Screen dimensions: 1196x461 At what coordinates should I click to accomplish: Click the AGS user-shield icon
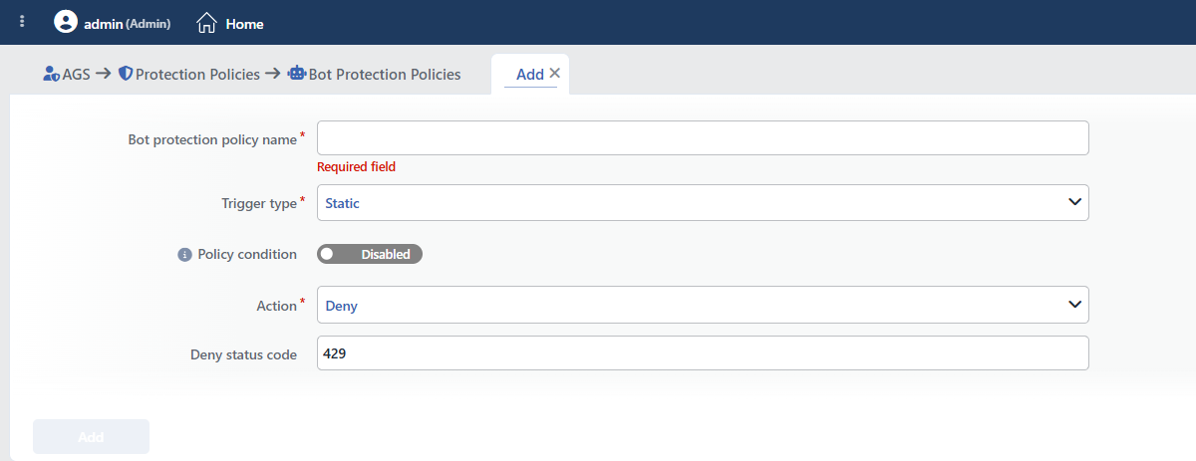pos(52,74)
